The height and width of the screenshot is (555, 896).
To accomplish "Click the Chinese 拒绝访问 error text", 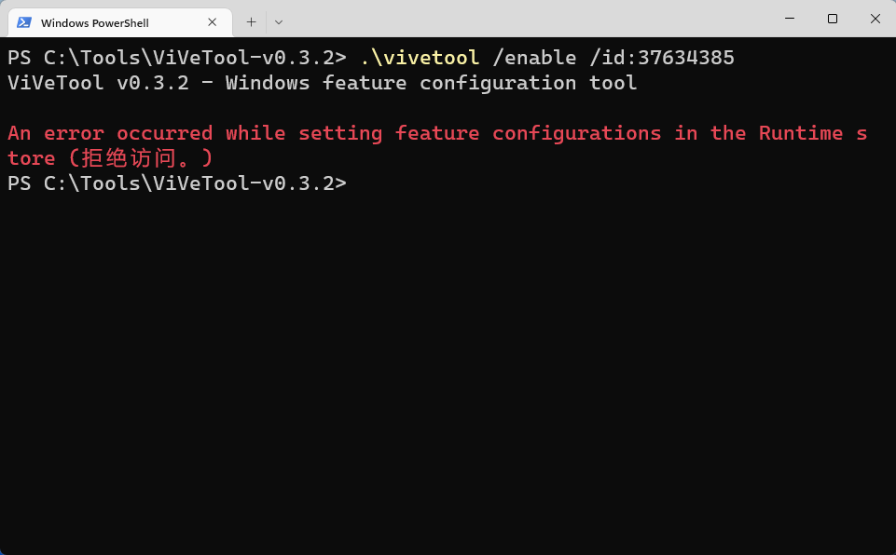I will 141,158.
